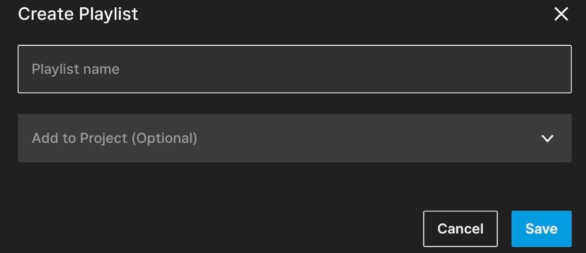Click the X icon at top right

(561, 14)
